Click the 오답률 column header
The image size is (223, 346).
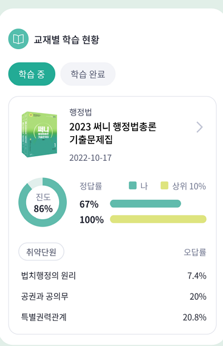(x=195, y=252)
